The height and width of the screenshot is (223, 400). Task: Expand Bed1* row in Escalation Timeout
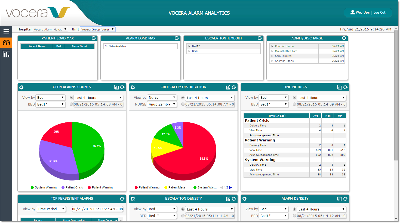[x=189, y=46]
